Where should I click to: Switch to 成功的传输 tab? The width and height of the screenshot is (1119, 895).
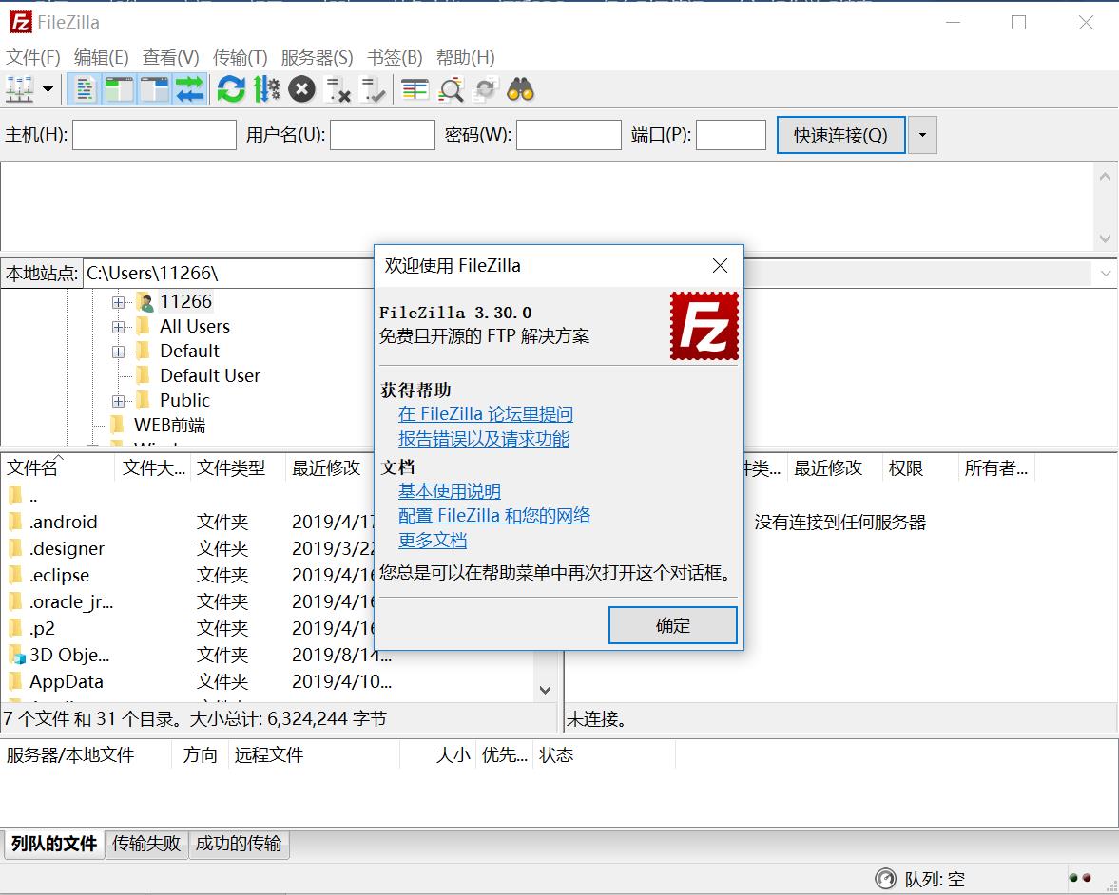(x=239, y=844)
